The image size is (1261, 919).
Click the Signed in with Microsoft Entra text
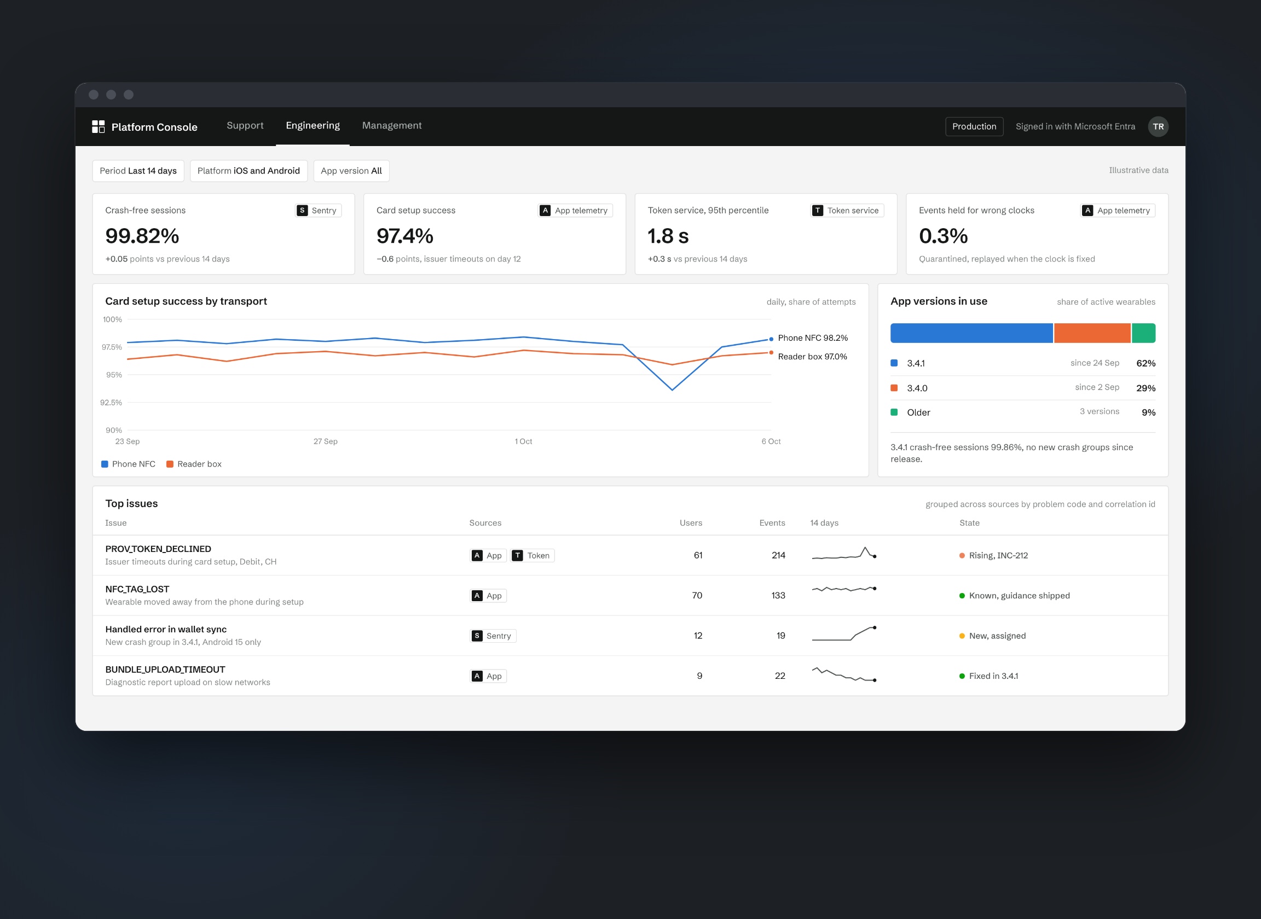tap(1075, 126)
